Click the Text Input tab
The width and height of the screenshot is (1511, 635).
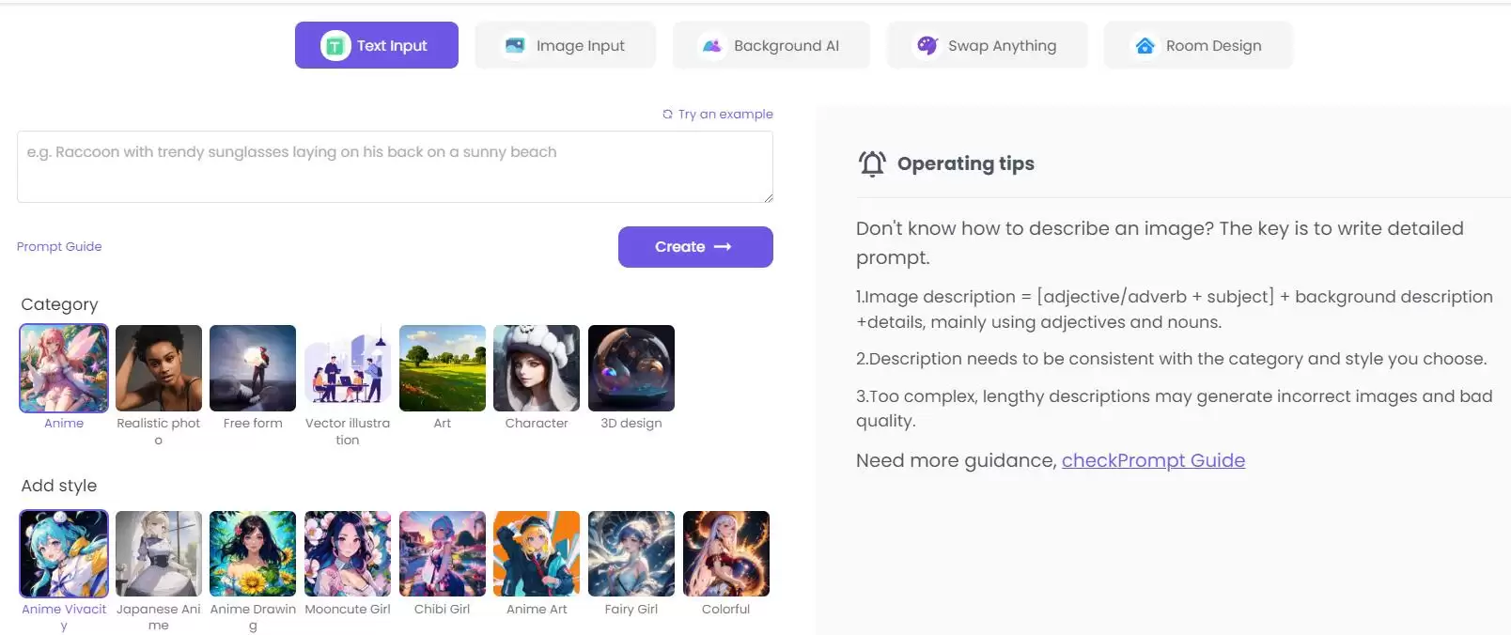377,45
